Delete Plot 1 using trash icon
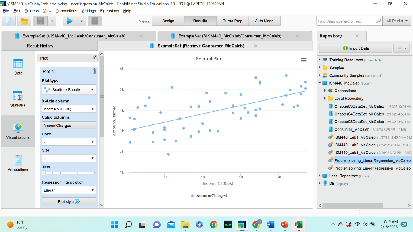Viewport: 413px width, 232px height. tap(94, 71)
